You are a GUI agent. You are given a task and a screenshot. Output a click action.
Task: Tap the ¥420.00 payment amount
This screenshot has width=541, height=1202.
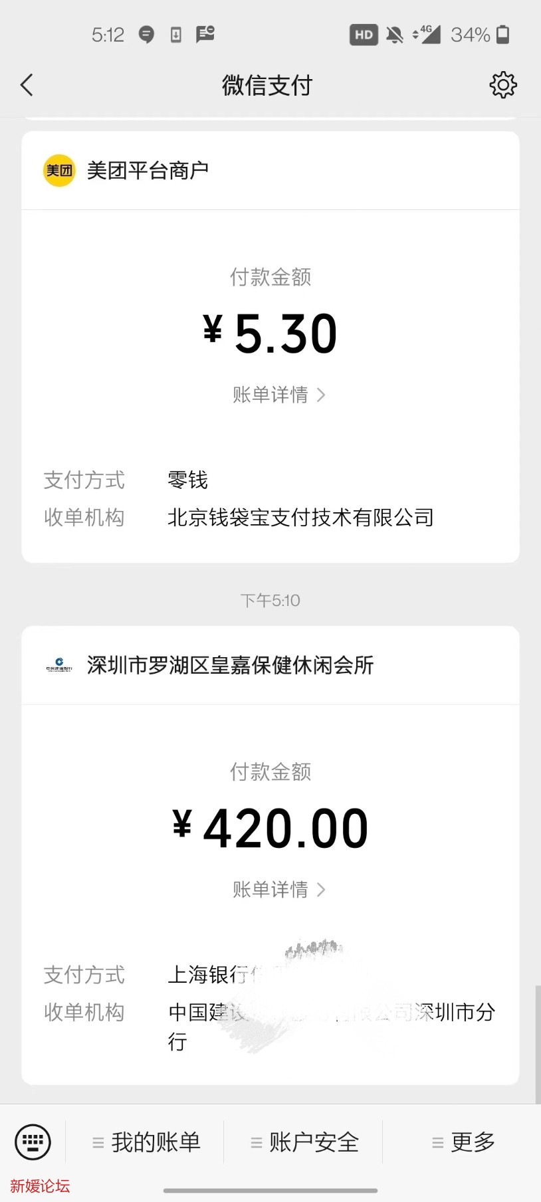tap(270, 829)
